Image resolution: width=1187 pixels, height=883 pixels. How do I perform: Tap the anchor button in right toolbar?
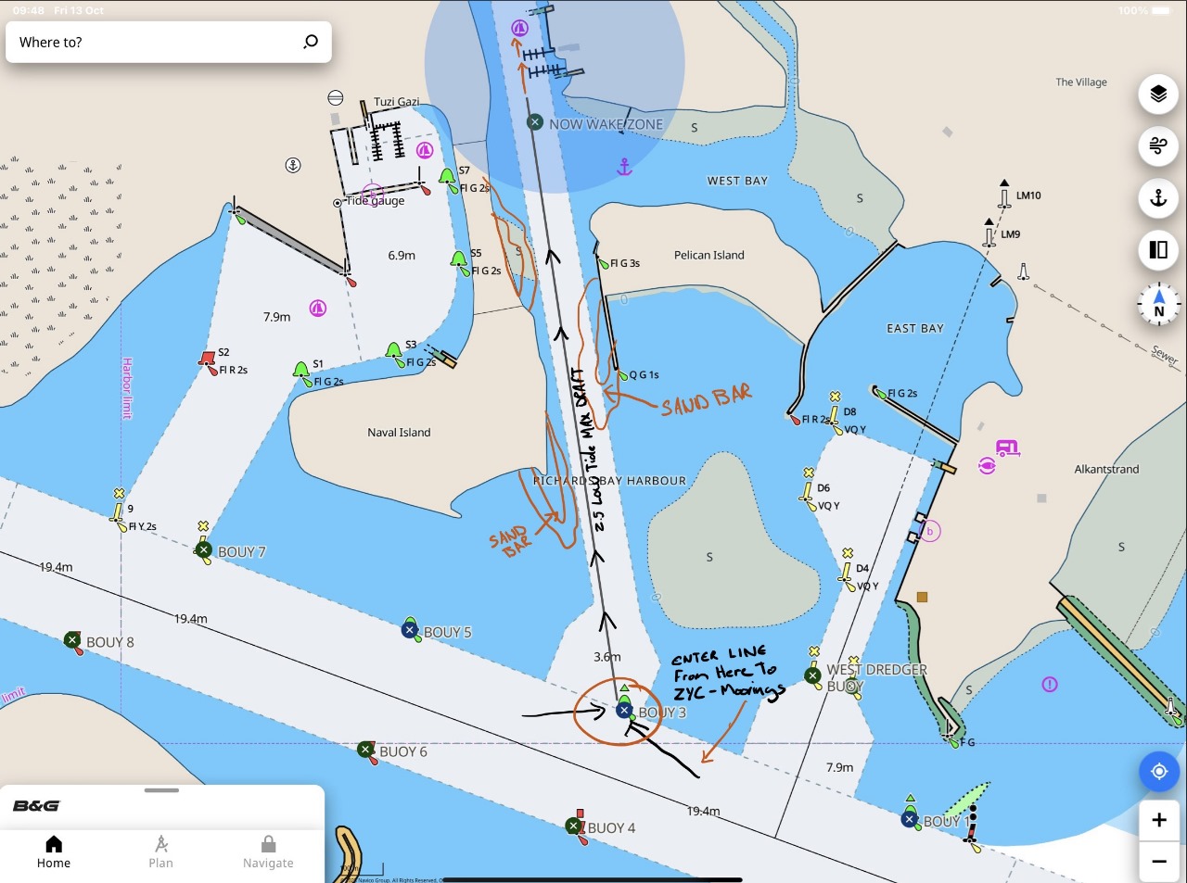pos(1158,198)
